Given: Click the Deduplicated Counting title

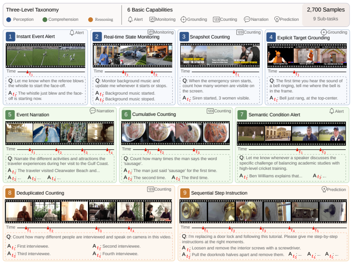Looking at the screenshot, I should [x=40, y=193].
